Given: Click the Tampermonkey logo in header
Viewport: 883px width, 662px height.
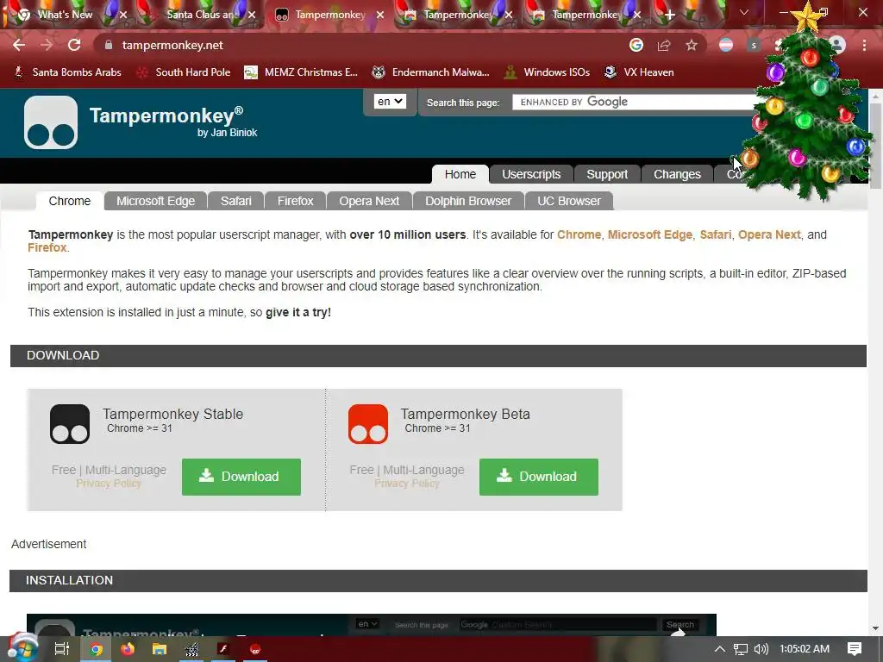Looking at the screenshot, I should (x=51, y=122).
